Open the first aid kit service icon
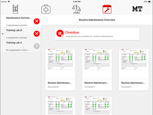This screenshot has width=153, height=115. (x=46, y=9)
